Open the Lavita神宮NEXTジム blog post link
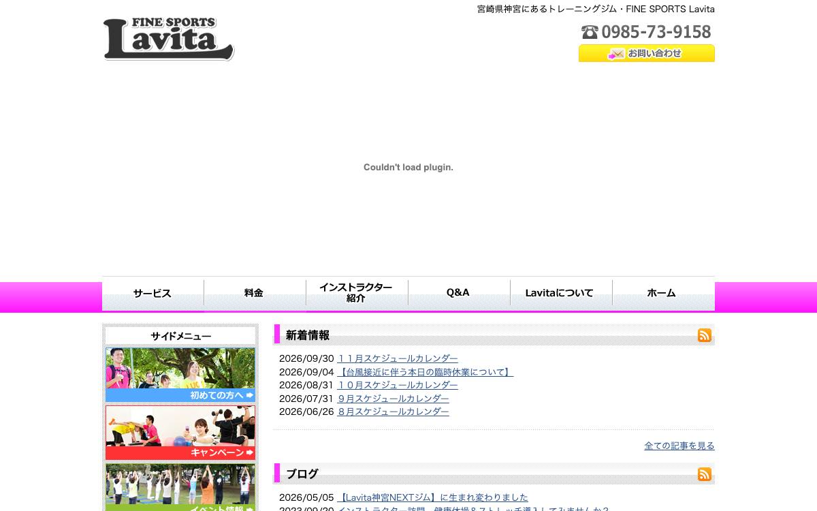 [x=432, y=497]
